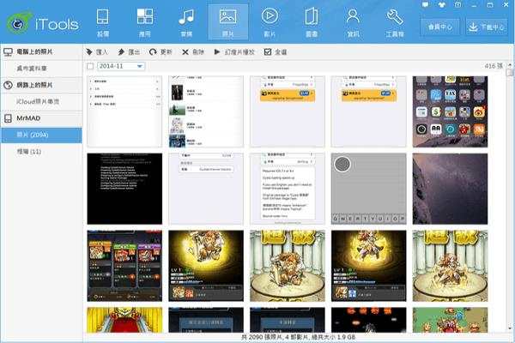Click the speech bubble feedback icon
This screenshot has width=515, height=343.
tap(426, 4)
